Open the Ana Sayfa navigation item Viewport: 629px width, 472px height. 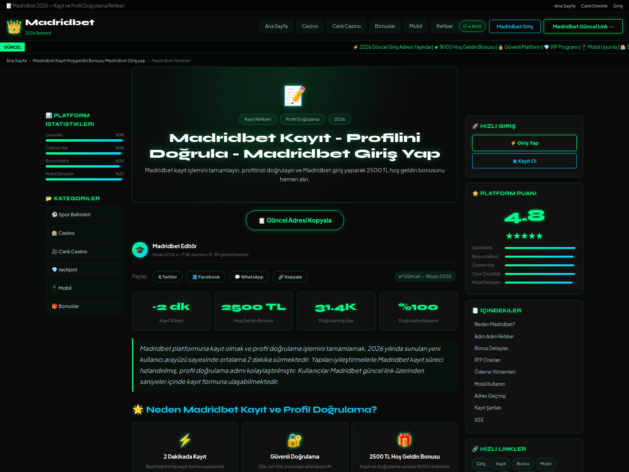(276, 26)
